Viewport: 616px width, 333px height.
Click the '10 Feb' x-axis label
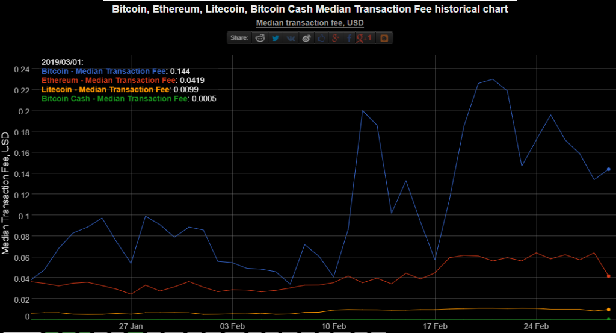[333, 326]
